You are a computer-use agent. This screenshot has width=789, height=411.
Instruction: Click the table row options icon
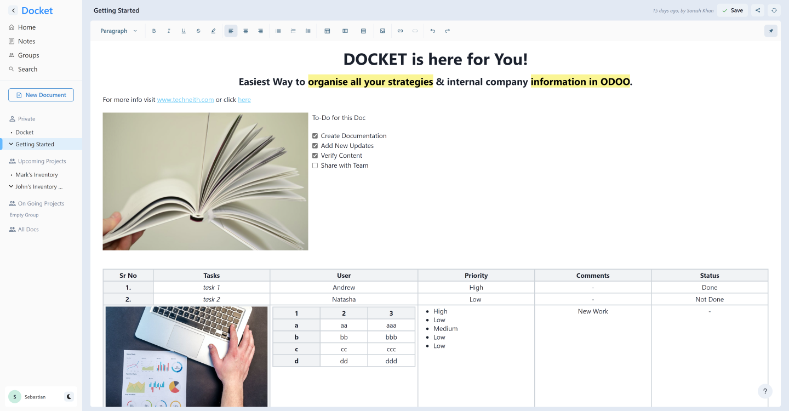[x=363, y=31]
